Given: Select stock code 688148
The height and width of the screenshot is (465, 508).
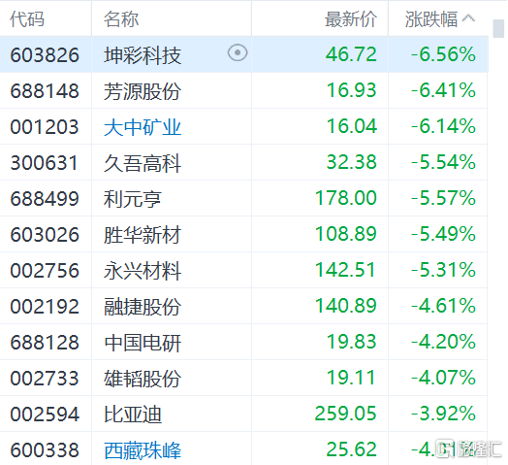Looking at the screenshot, I should [x=45, y=90].
